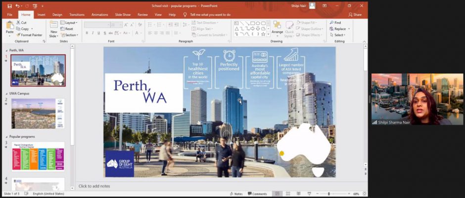
Task: Open the font name combo box
Action: coord(97,25)
